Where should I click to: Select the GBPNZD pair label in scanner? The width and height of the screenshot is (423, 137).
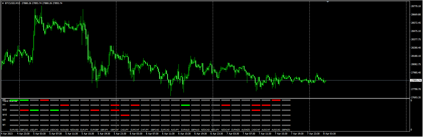[286, 130]
